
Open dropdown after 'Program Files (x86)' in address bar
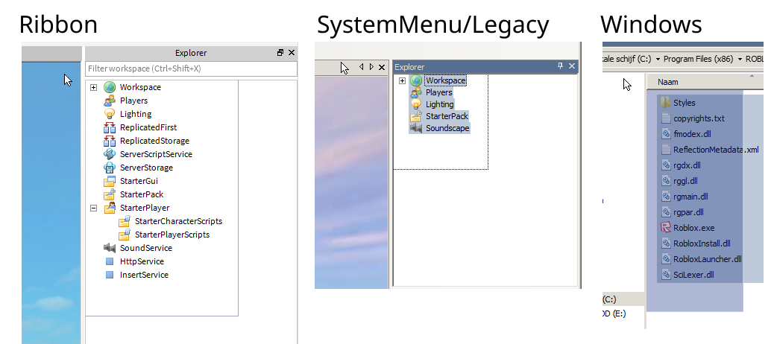740,59
